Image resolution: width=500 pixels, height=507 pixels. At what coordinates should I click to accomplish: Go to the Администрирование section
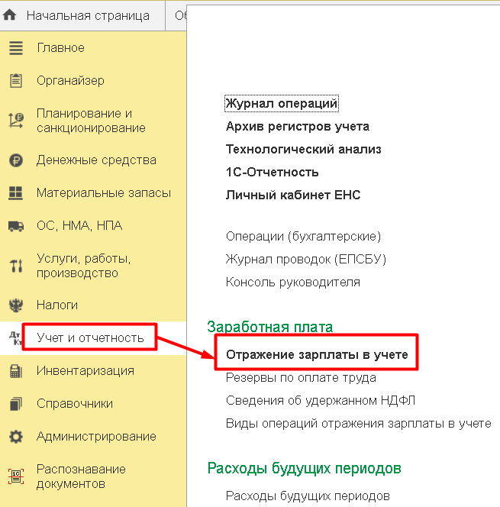coord(96,437)
